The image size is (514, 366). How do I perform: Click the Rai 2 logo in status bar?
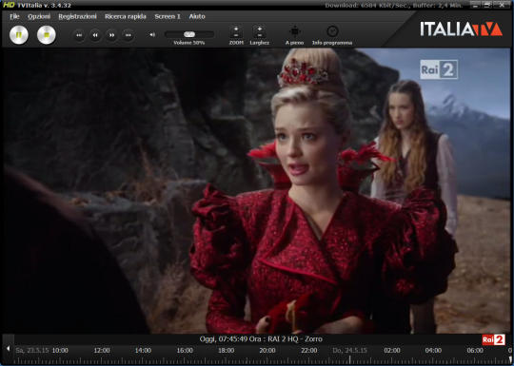click(x=493, y=339)
